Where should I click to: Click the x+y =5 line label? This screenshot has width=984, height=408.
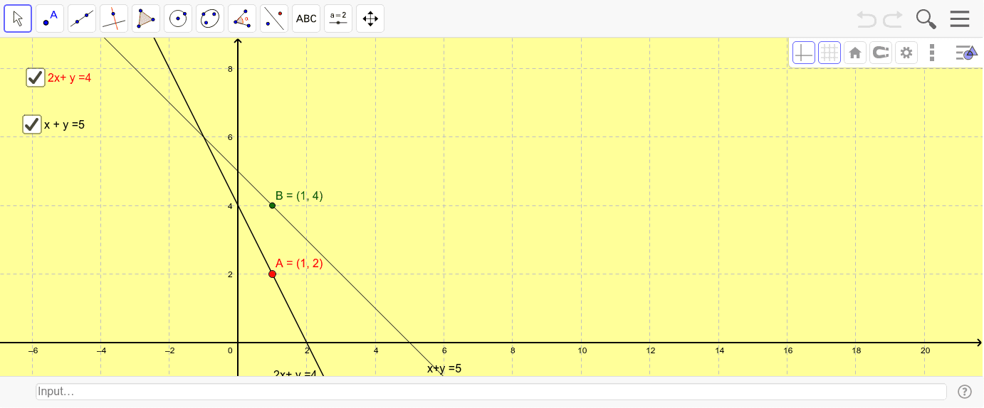[444, 368]
